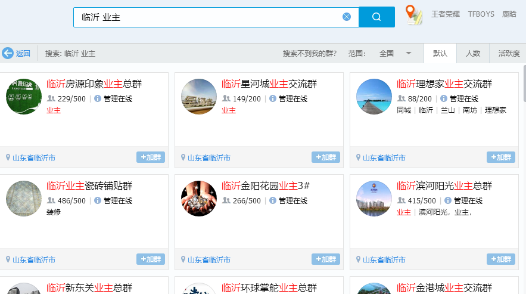Click the magnifier search button

pos(376,17)
